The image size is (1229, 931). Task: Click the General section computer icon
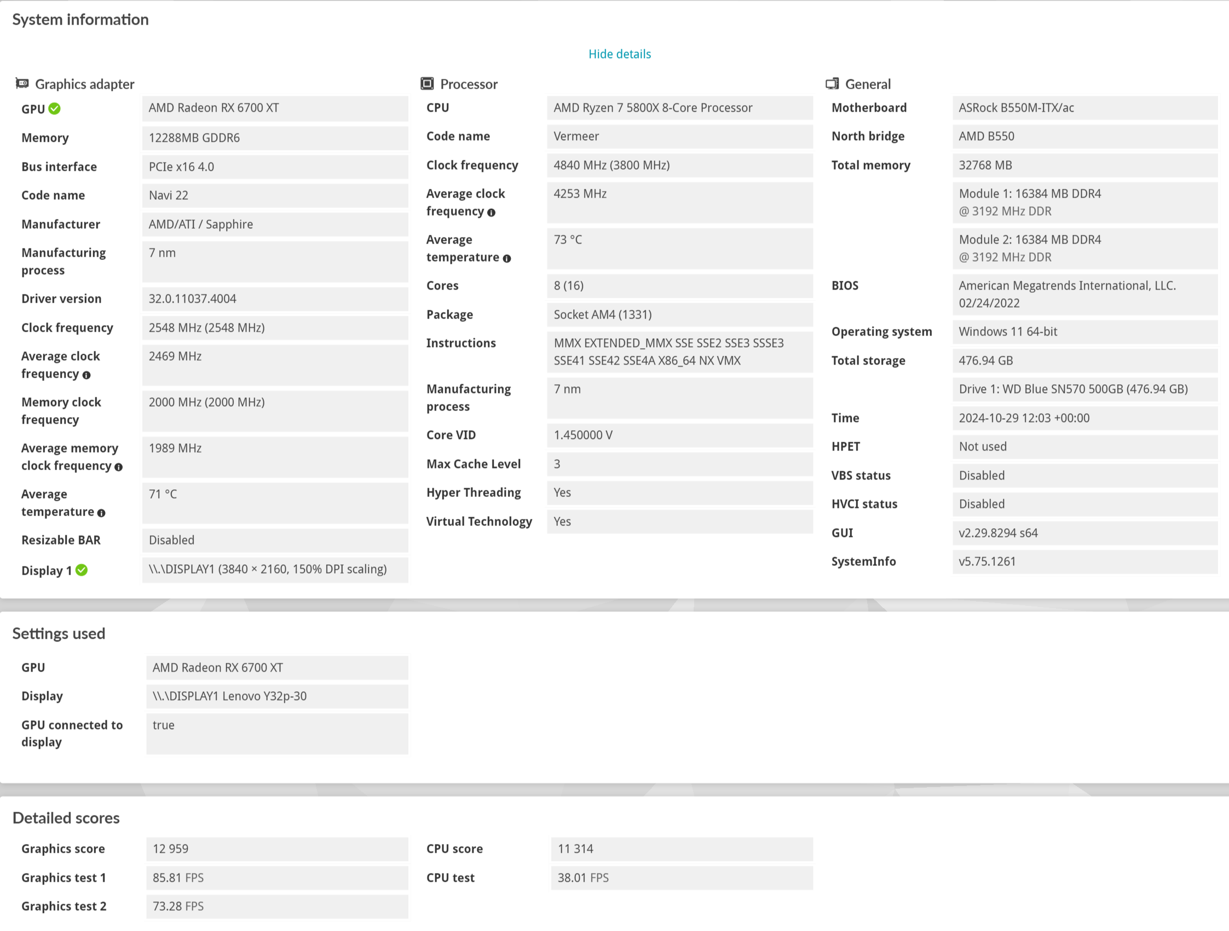832,83
